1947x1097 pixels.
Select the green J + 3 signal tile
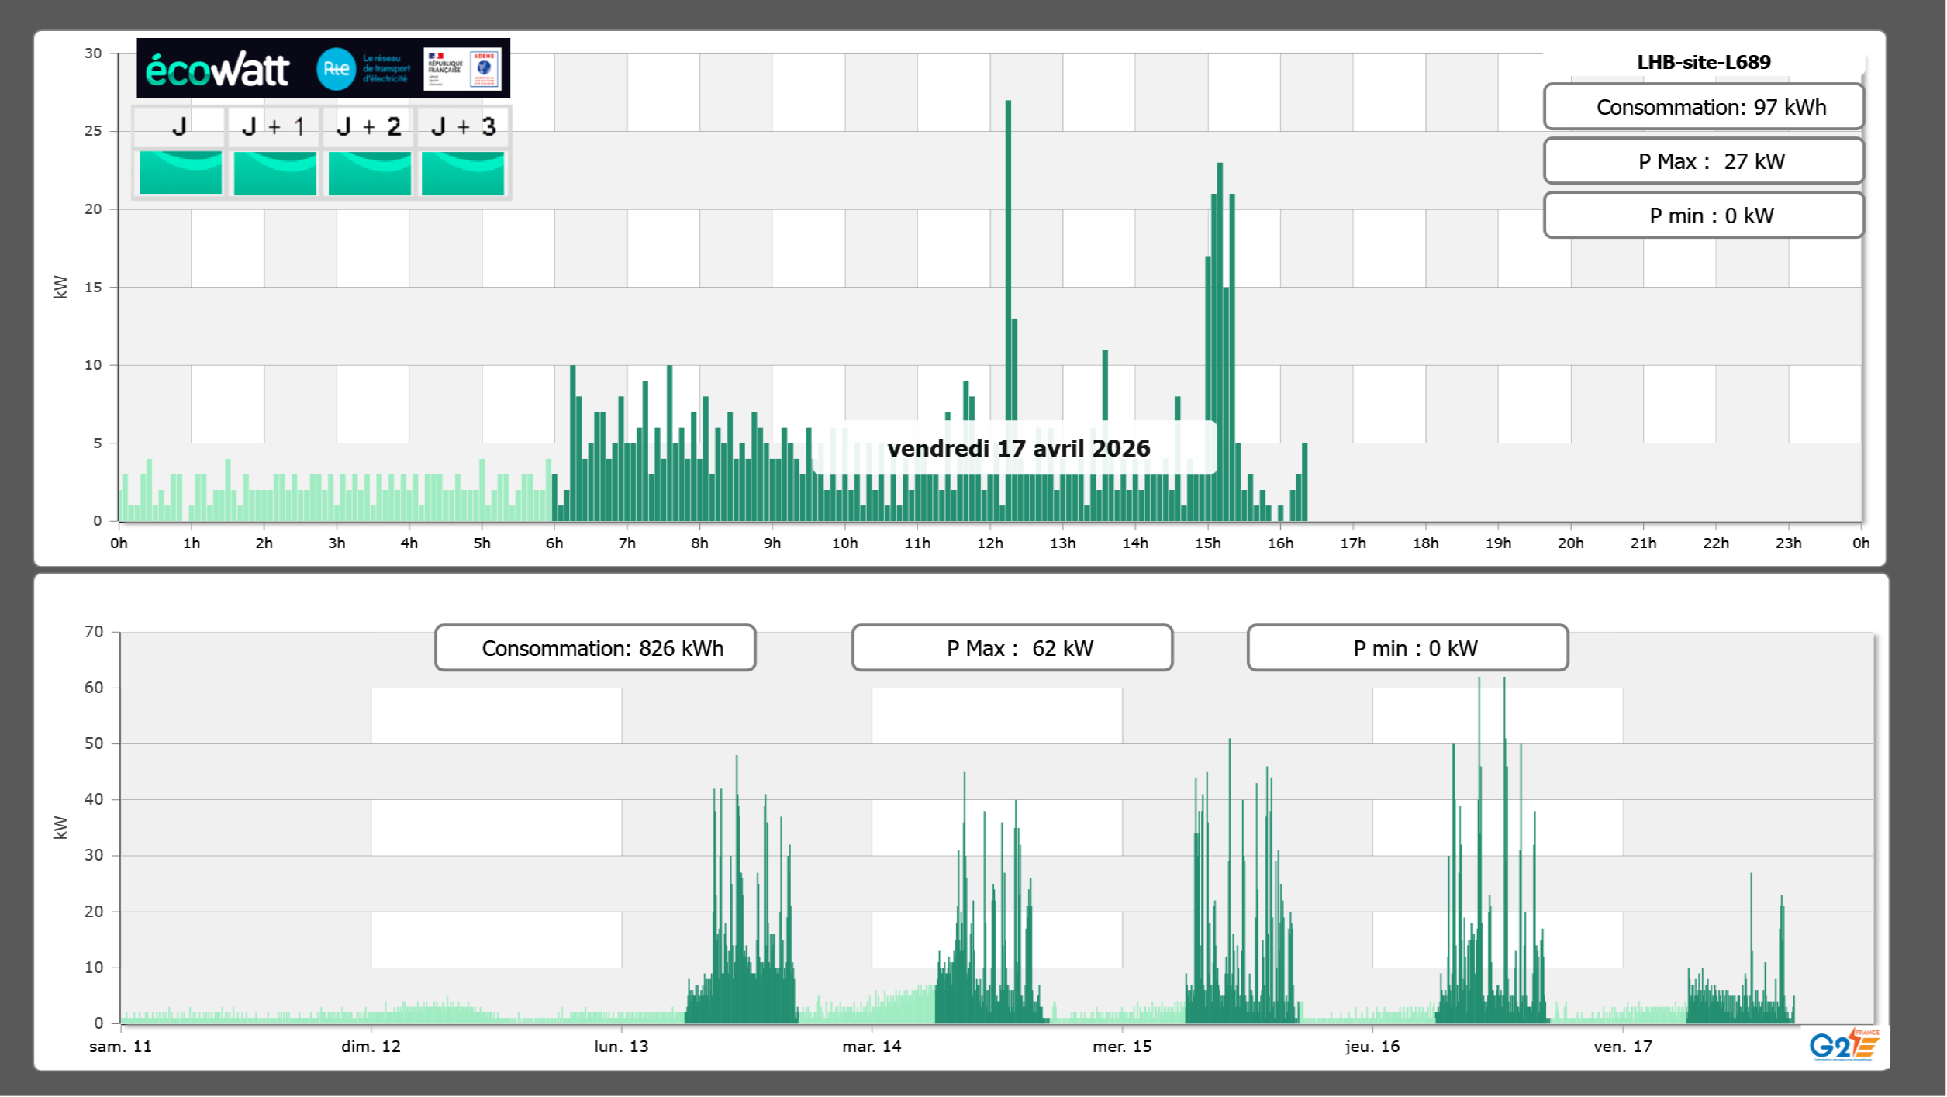(x=463, y=173)
